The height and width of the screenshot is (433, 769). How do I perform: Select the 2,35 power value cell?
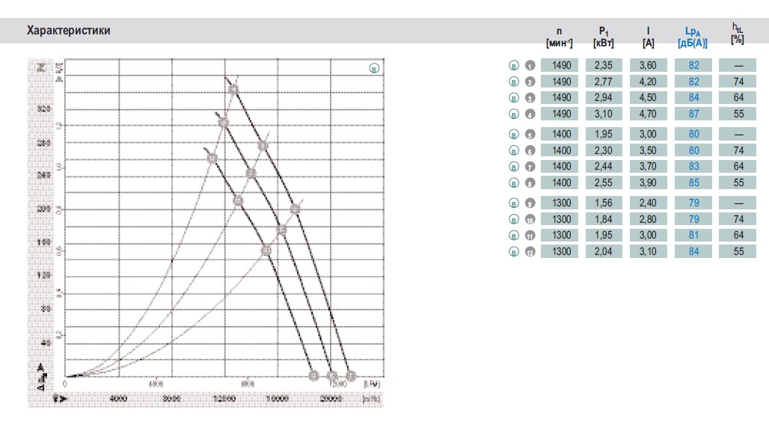pos(604,65)
